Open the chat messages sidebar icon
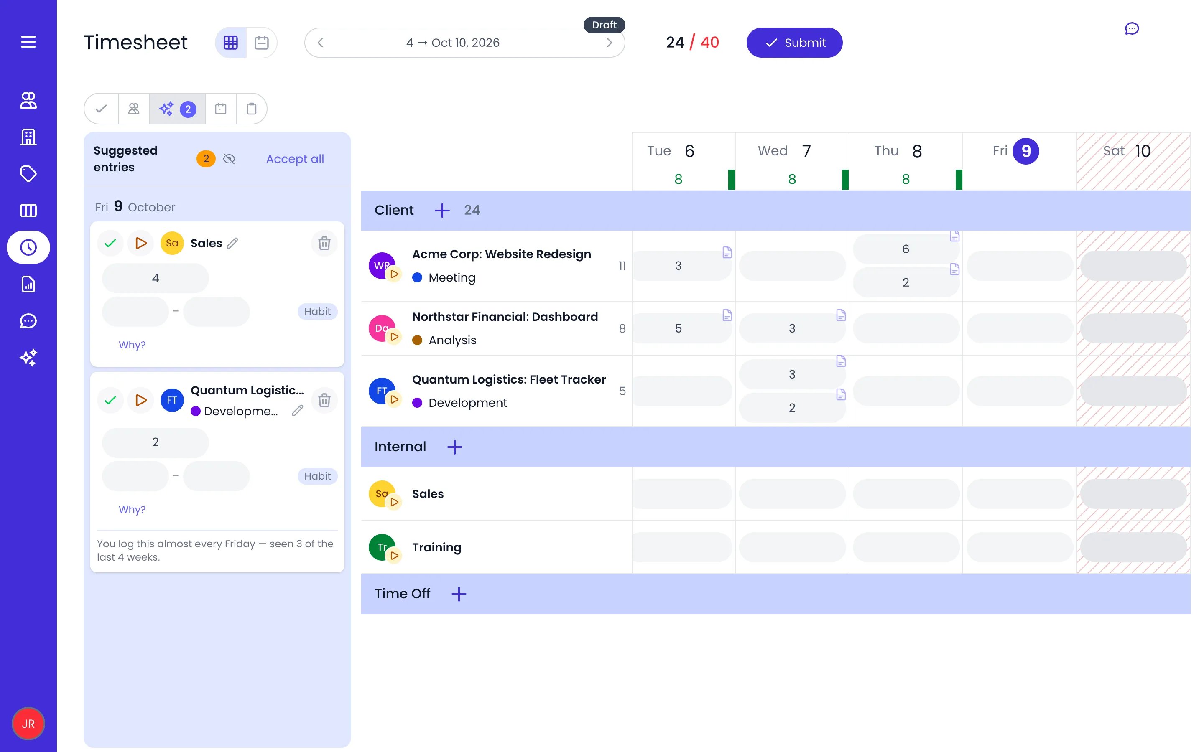Viewport: 1204px width, 752px height. pos(28,321)
